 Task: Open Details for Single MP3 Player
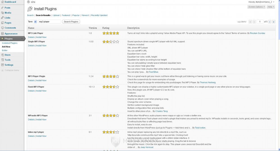tap(31, 46)
